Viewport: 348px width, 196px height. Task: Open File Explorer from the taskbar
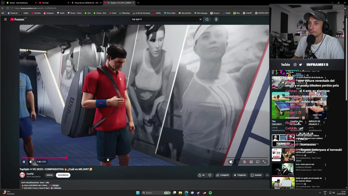(x=180, y=193)
